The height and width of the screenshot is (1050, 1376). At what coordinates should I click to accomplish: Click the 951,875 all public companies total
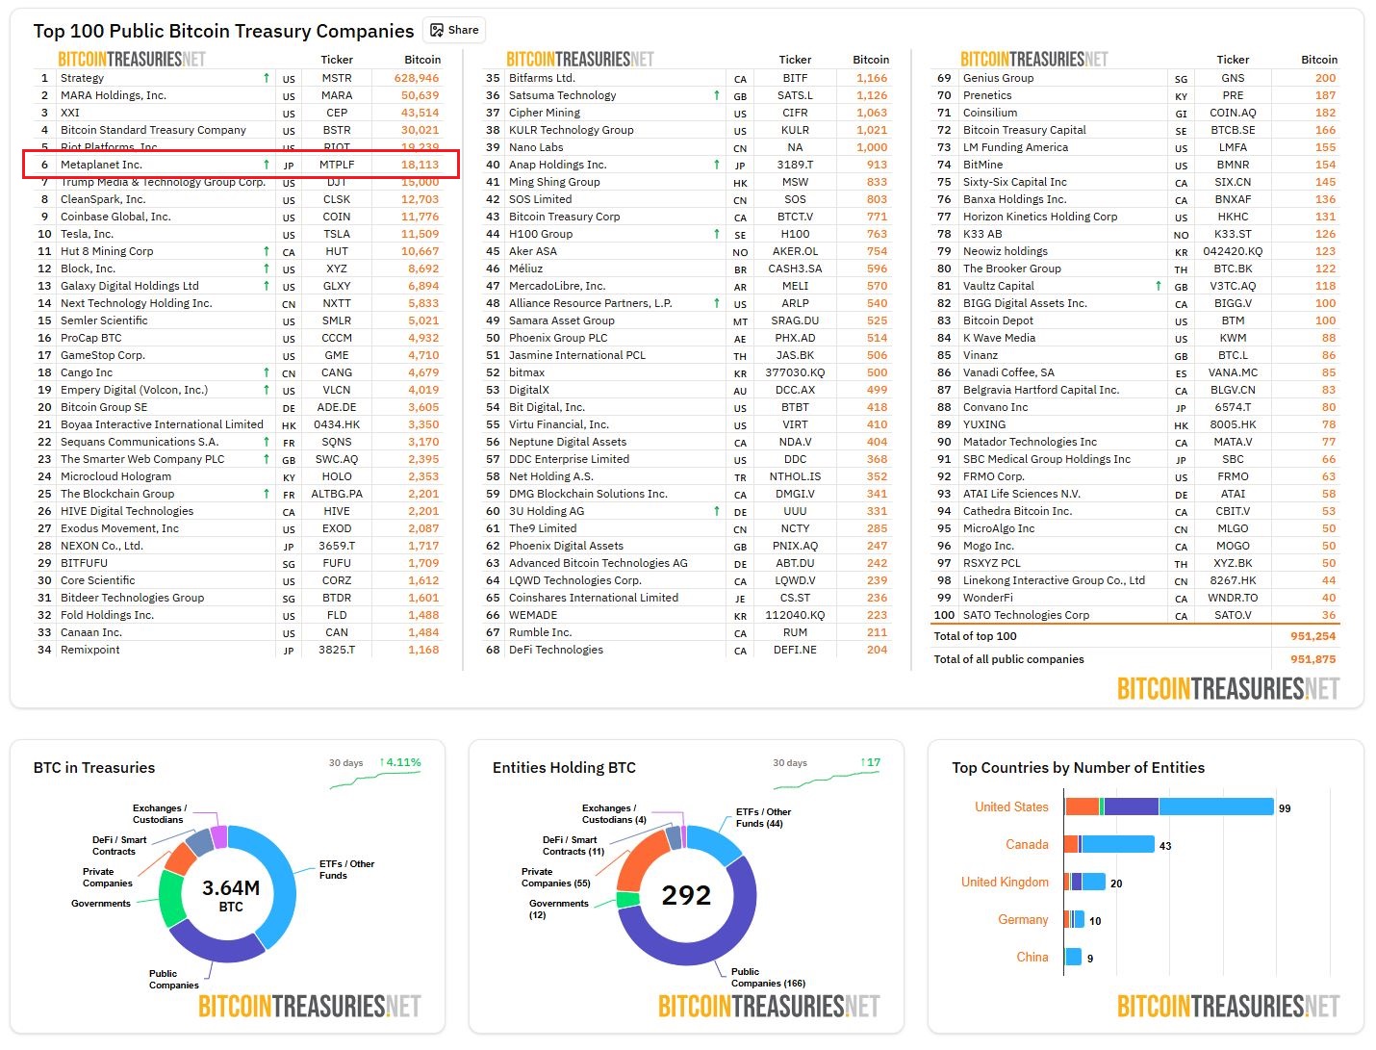(x=1313, y=659)
